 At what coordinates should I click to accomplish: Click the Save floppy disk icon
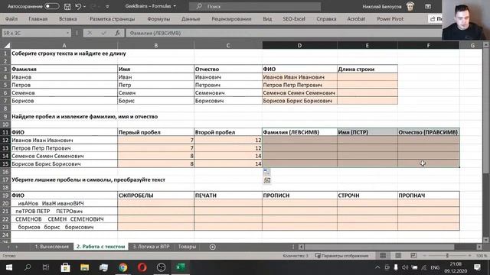pos(67,6)
